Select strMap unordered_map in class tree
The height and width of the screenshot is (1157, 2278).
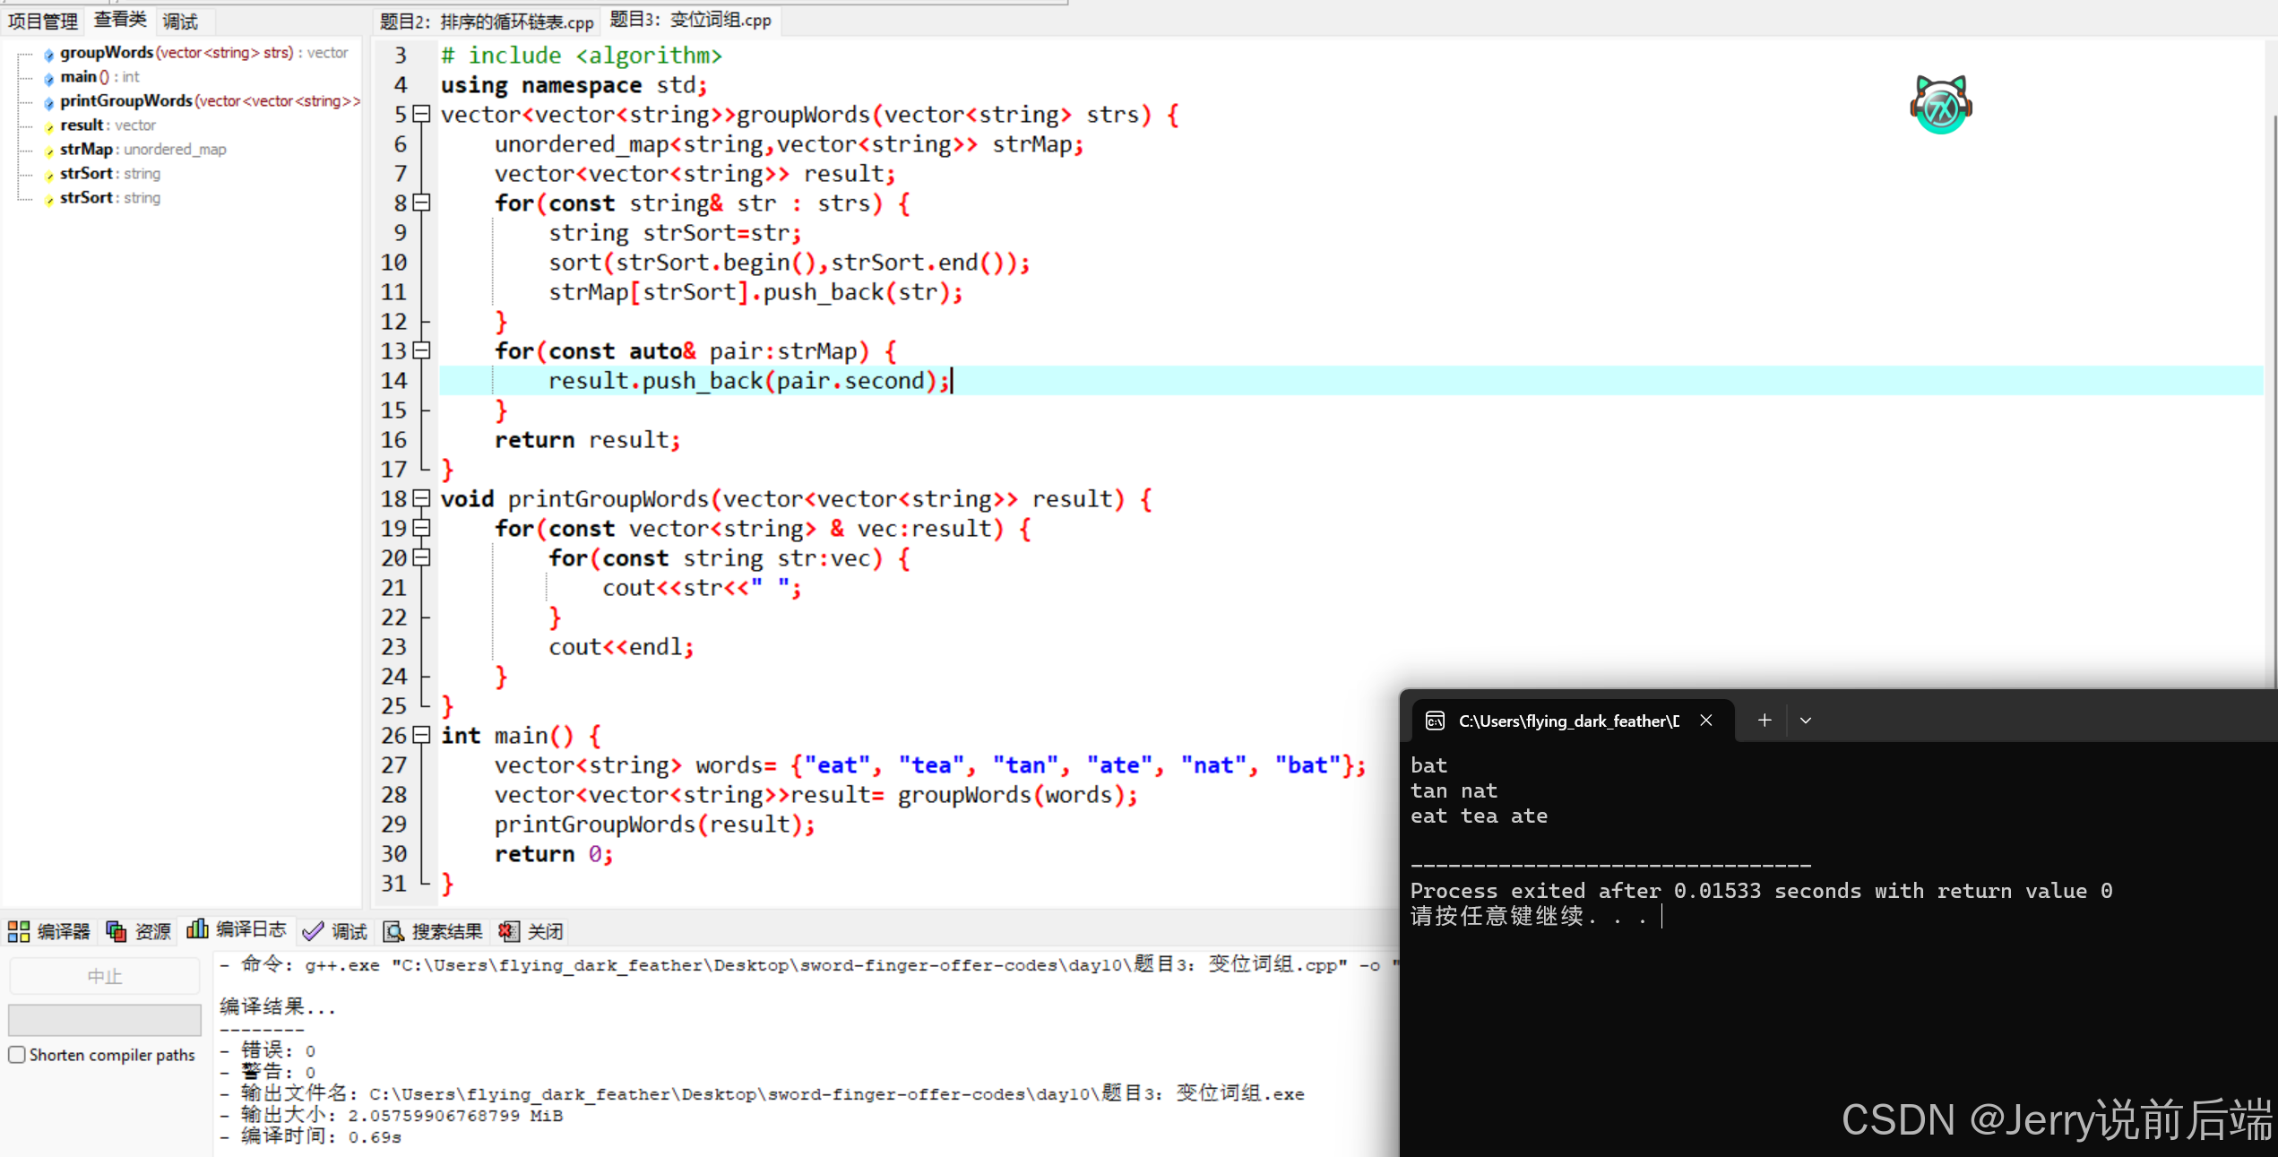click(x=87, y=149)
